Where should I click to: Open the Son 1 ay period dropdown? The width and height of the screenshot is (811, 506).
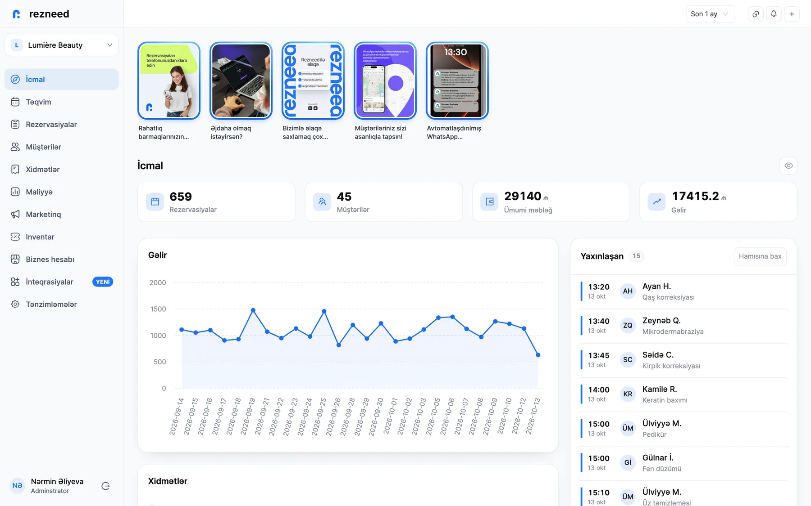point(710,14)
